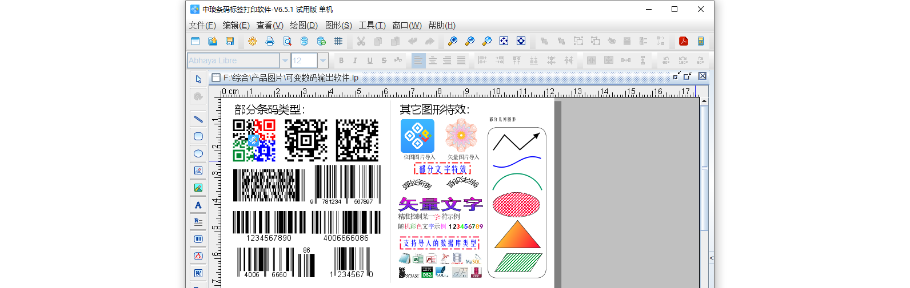Open the calculator tool icon
This screenshot has width=910, height=288.
click(x=700, y=41)
